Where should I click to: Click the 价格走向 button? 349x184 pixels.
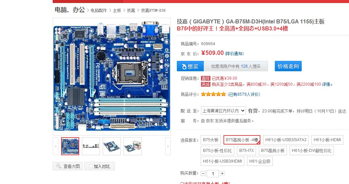coord(288,66)
